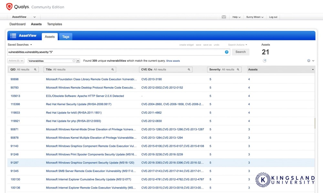The width and height of the screenshot is (323, 193).
Task: Click the blue query help icon
Action: [227, 52]
